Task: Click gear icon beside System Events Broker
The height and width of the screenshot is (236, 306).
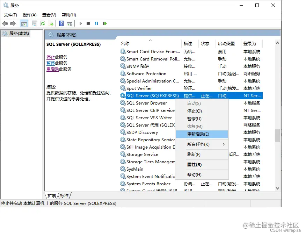Action: pos(123,184)
